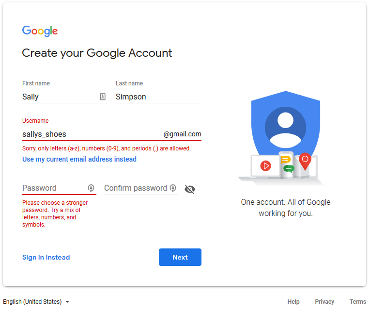Open the Help link in footer
The width and height of the screenshot is (370, 312).
(293, 302)
